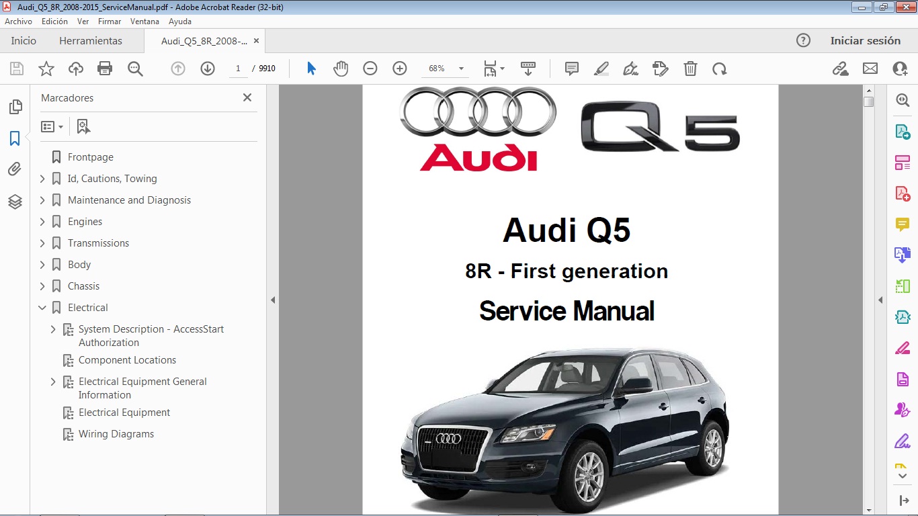Select the highlighter tool

click(x=601, y=68)
